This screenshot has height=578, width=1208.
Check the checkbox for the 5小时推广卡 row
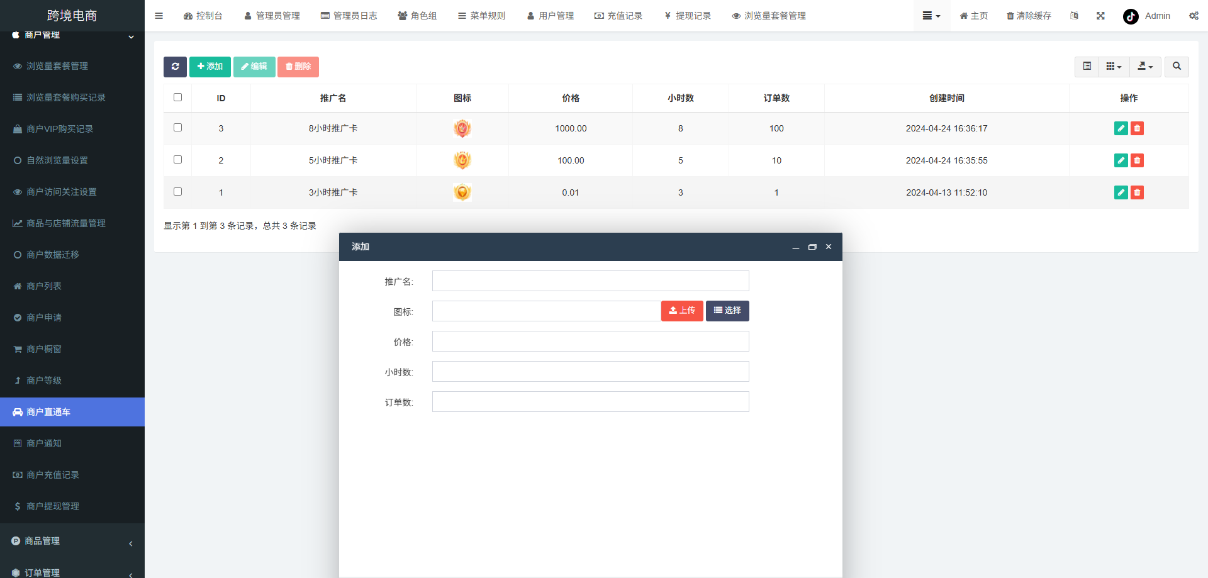(x=177, y=160)
